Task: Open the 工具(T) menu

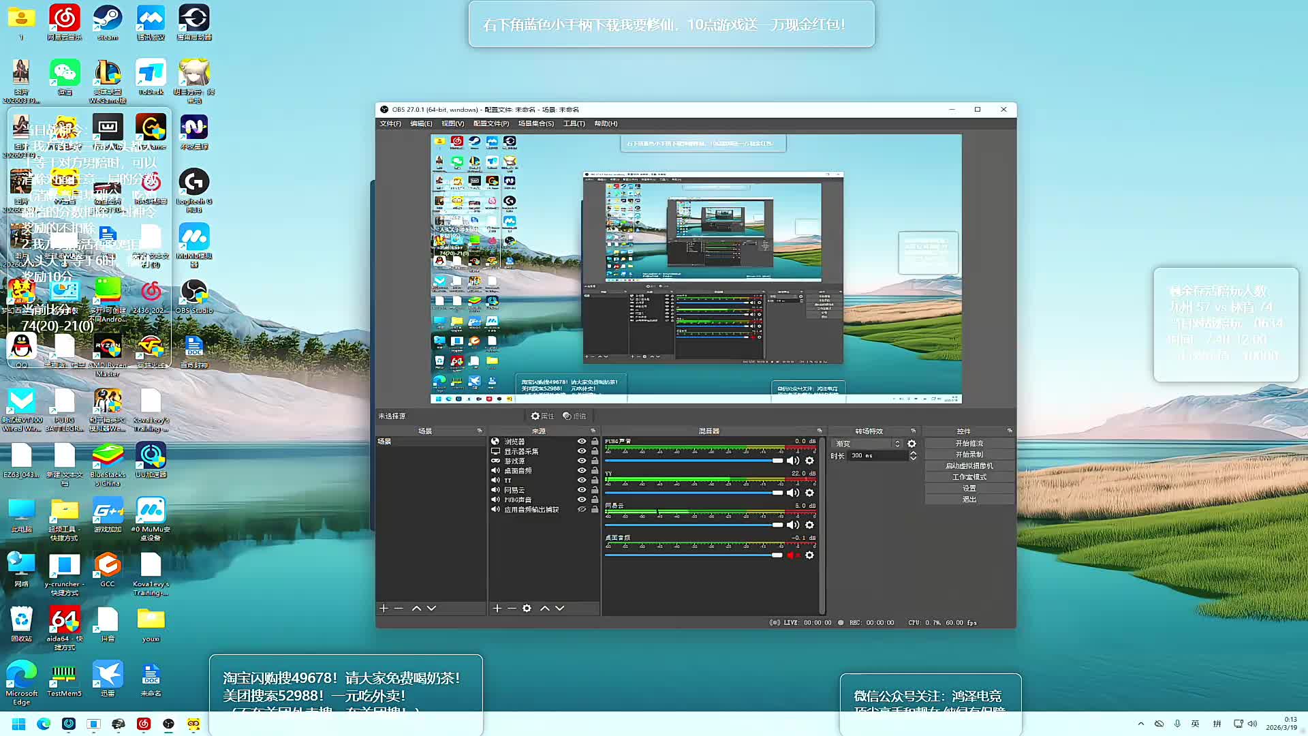Action: (574, 123)
